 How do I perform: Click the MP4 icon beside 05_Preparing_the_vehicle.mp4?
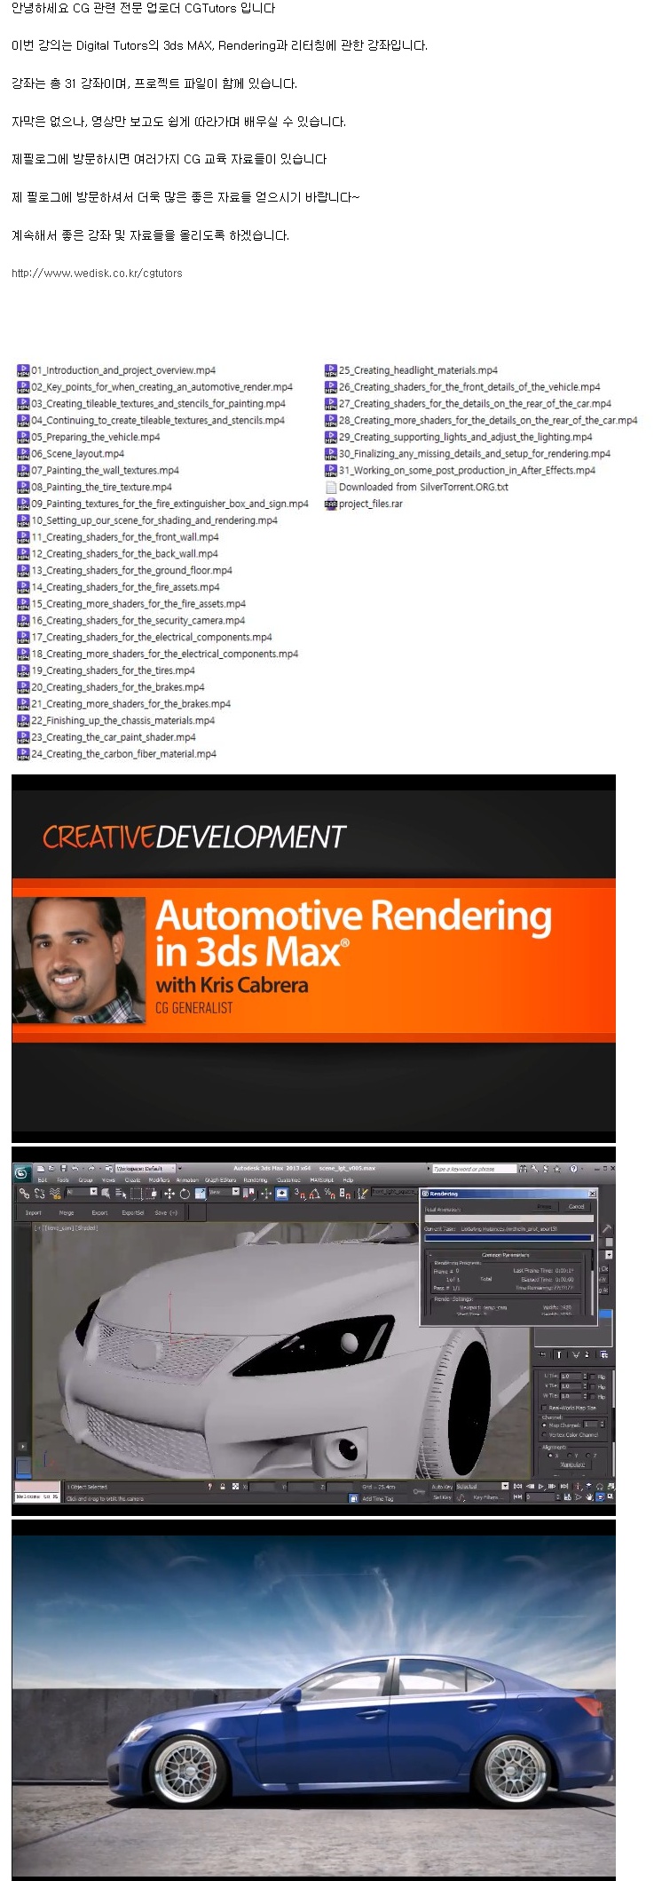tap(24, 437)
